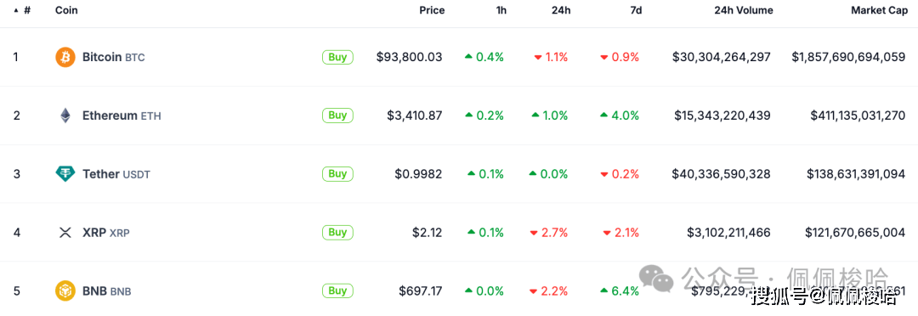Click the Bitcoin coin logo icon

point(65,58)
